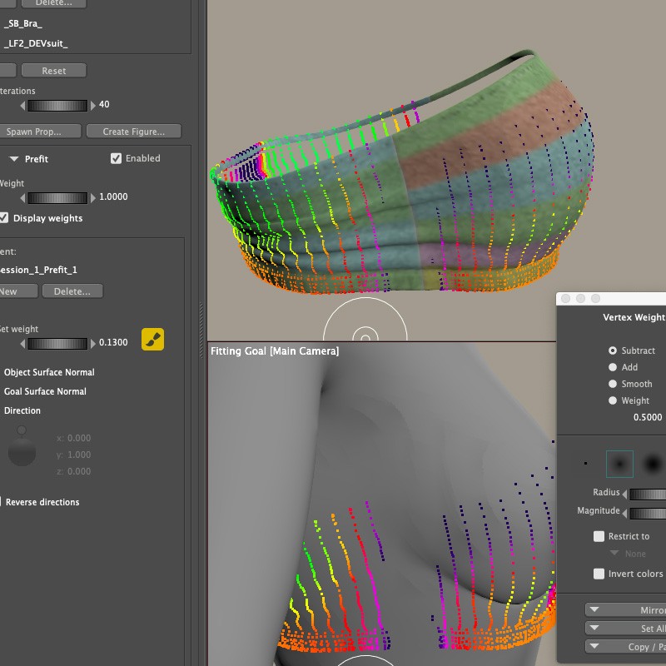
Task: Enable the Invert colors checkbox
Action: pyautogui.click(x=599, y=574)
